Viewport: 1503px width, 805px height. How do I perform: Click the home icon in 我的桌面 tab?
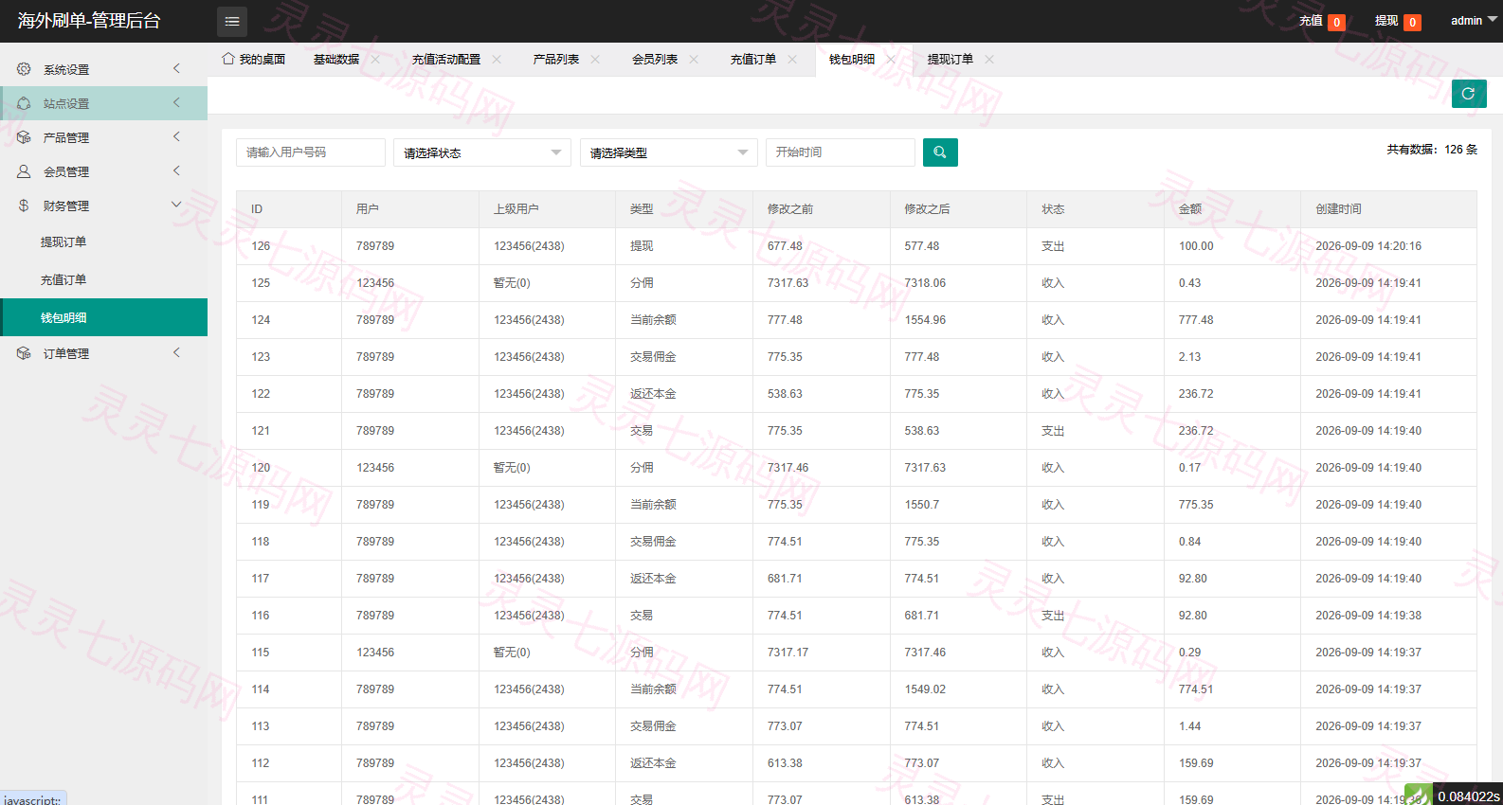tap(228, 59)
